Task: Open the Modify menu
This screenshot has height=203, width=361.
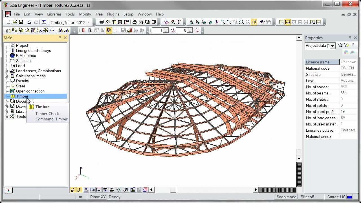Action: pyautogui.click(x=85, y=14)
